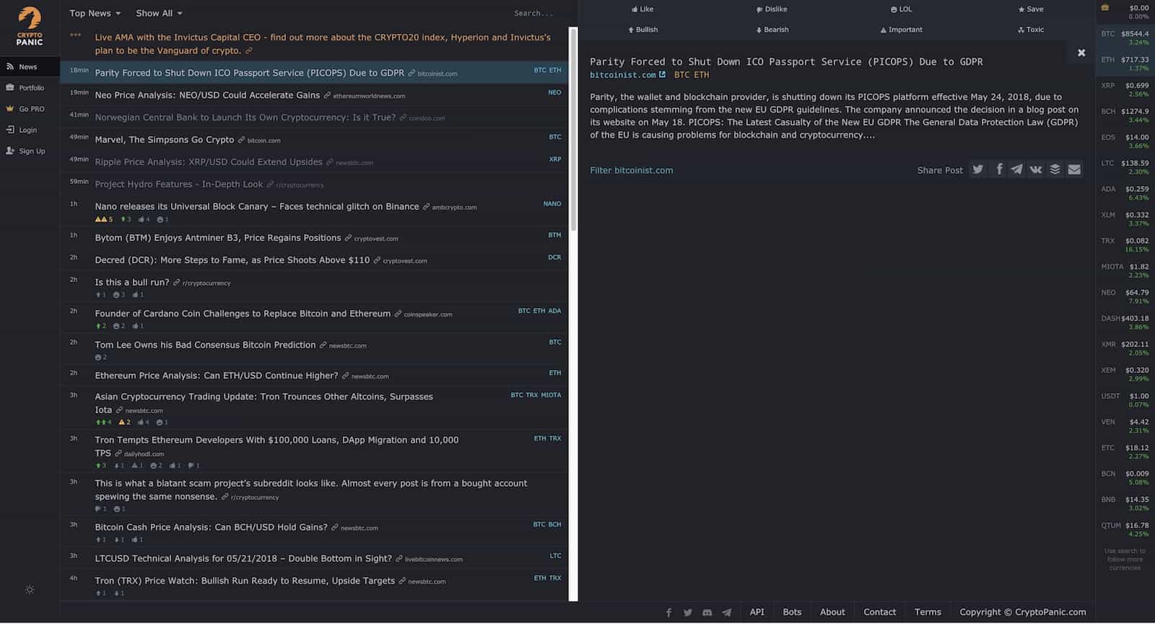1155x624 pixels.
Task: Share the post to Buffer
Action: [x=1055, y=170]
